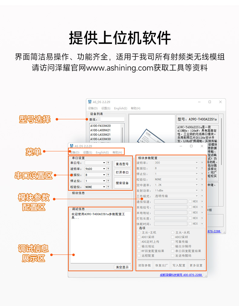
Task: Click the help icon beside serial 校验位 NONE
Action: [108, 187]
